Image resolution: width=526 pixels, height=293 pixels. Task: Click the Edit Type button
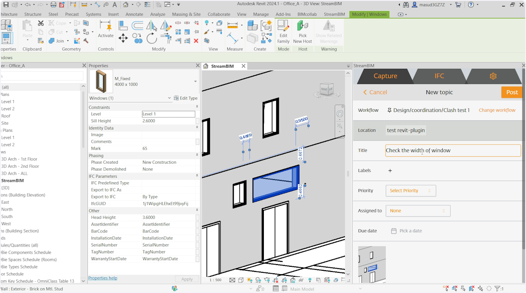pos(186,98)
